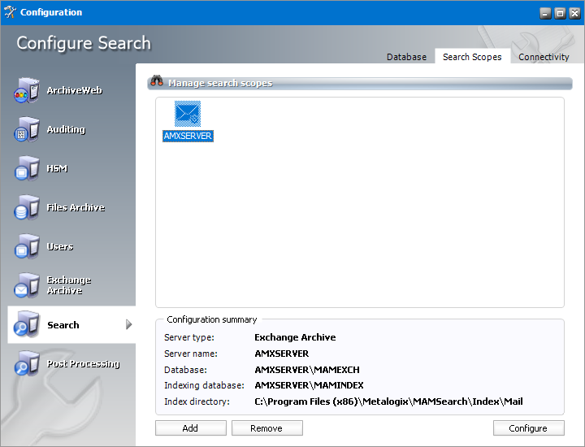Click the Configure Search heading
585x447 pixels.
(x=84, y=43)
